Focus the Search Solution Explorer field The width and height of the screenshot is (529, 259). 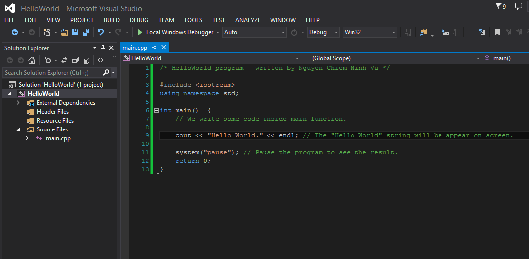[x=52, y=72]
